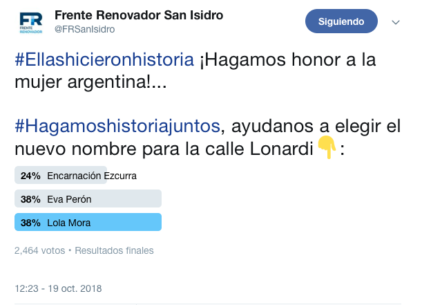Click the 24% result for Encarnación Ezcurra
This screenshot has height=305, width=422.
click(30, 176)
